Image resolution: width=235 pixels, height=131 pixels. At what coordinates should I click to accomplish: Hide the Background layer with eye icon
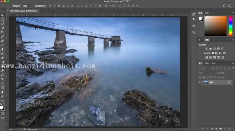coord(199,82)
